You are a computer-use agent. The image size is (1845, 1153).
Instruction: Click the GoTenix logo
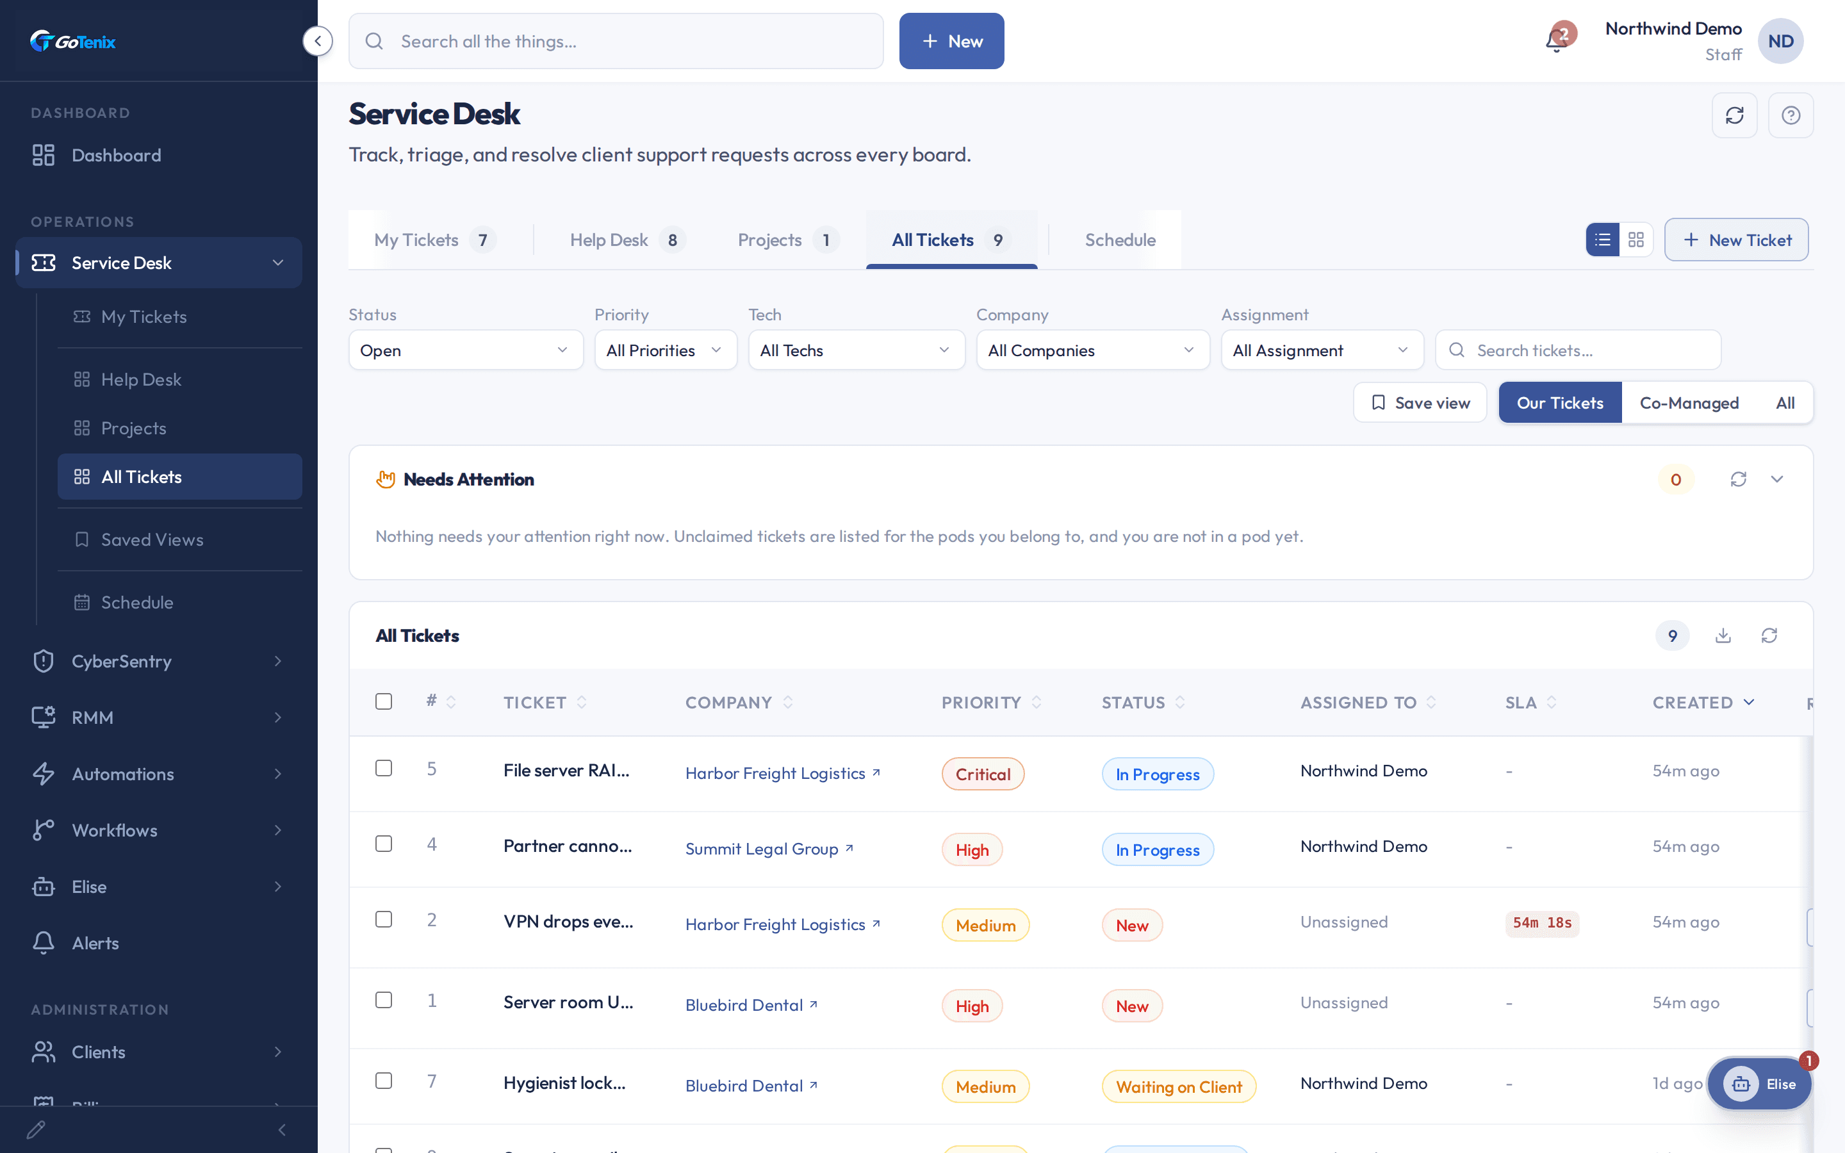[x=73, y=41]
